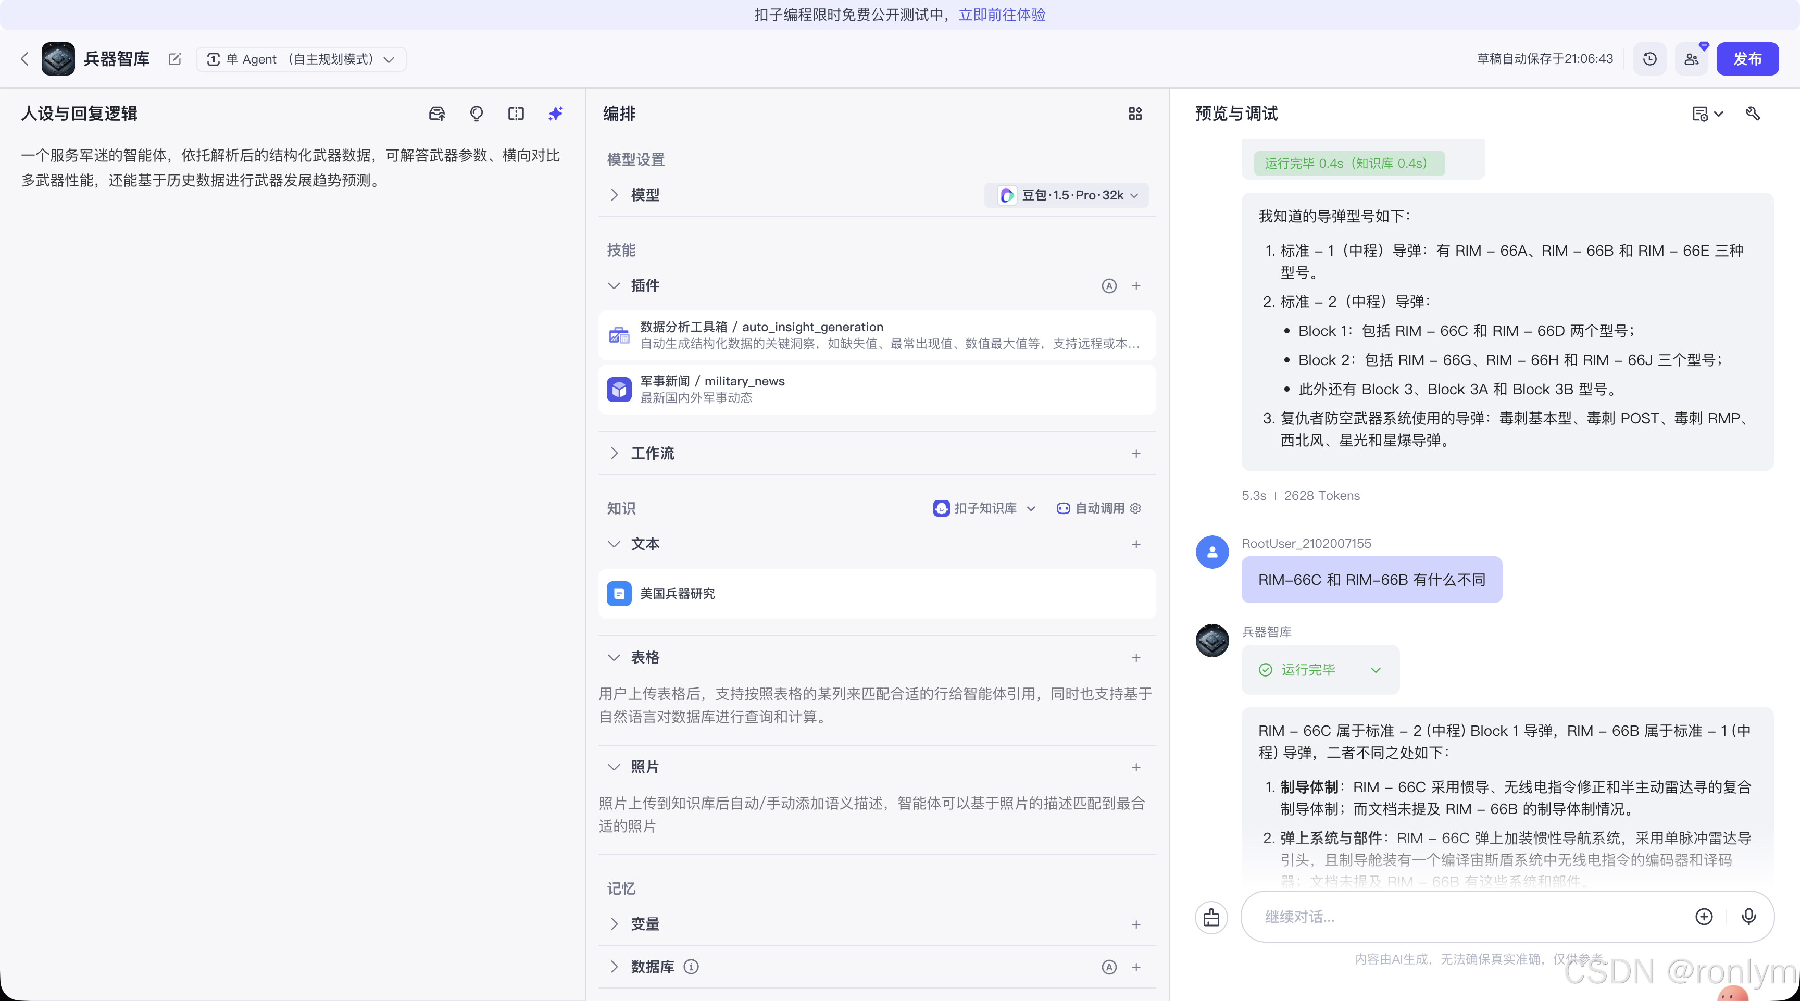This screenshot has height=1001, width=1800.
Task: Add a table knowledge base with plus
Action: [1136, 657]
